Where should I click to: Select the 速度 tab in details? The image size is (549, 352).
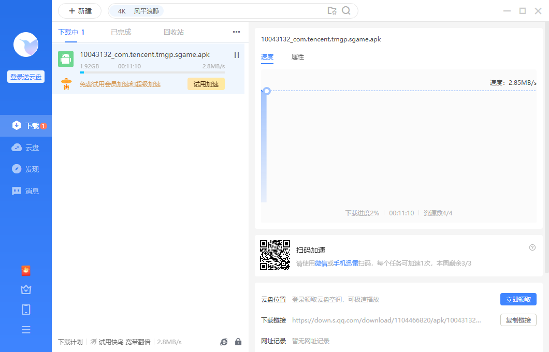(267, 57)
